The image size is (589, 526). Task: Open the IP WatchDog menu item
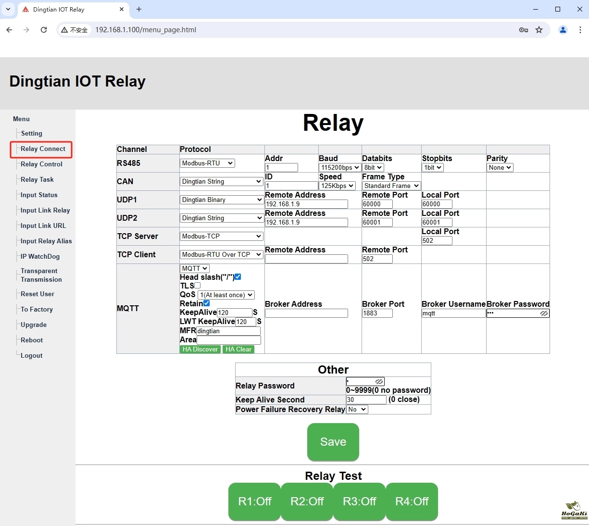(40, 257)
